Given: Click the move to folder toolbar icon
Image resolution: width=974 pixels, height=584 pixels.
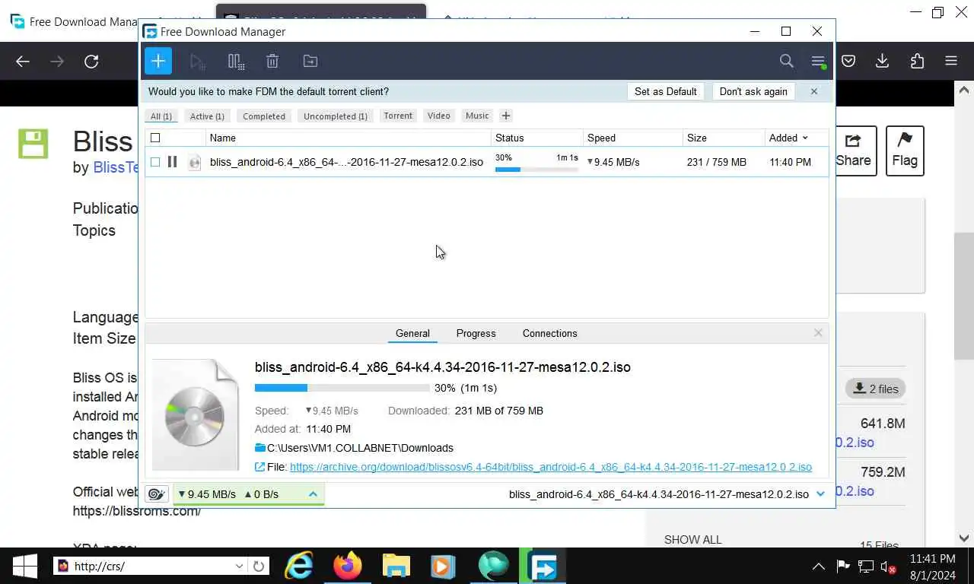Looking at the screenshot, I should pos(310,62).
